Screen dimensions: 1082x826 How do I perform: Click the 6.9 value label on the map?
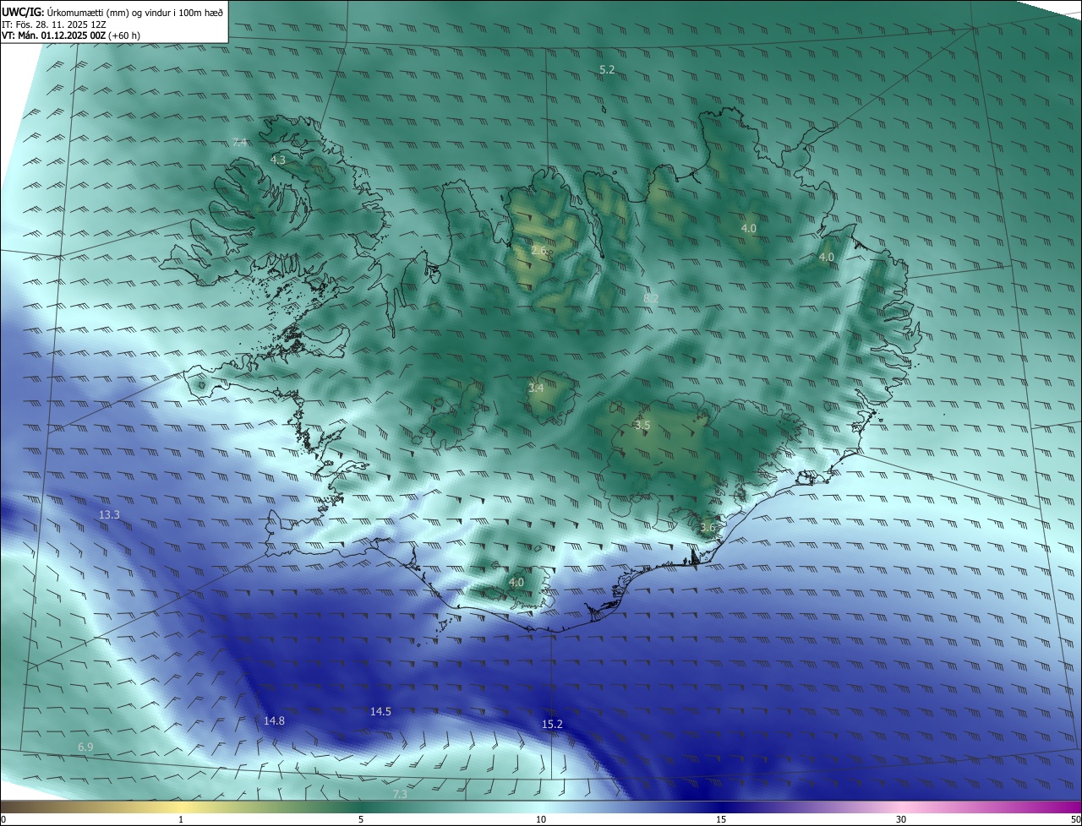click(x=85, y=747)
